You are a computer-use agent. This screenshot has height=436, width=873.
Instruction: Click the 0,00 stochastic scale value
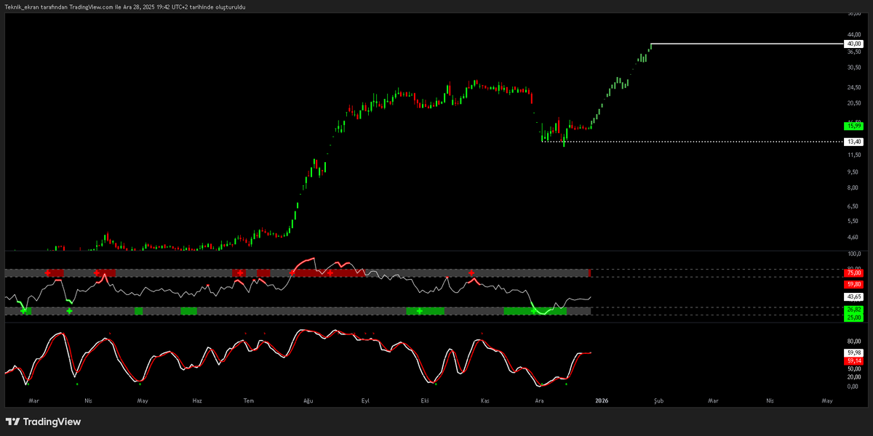coord(854,386)
